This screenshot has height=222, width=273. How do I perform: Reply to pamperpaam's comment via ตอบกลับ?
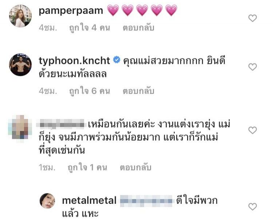coord(138,28)
